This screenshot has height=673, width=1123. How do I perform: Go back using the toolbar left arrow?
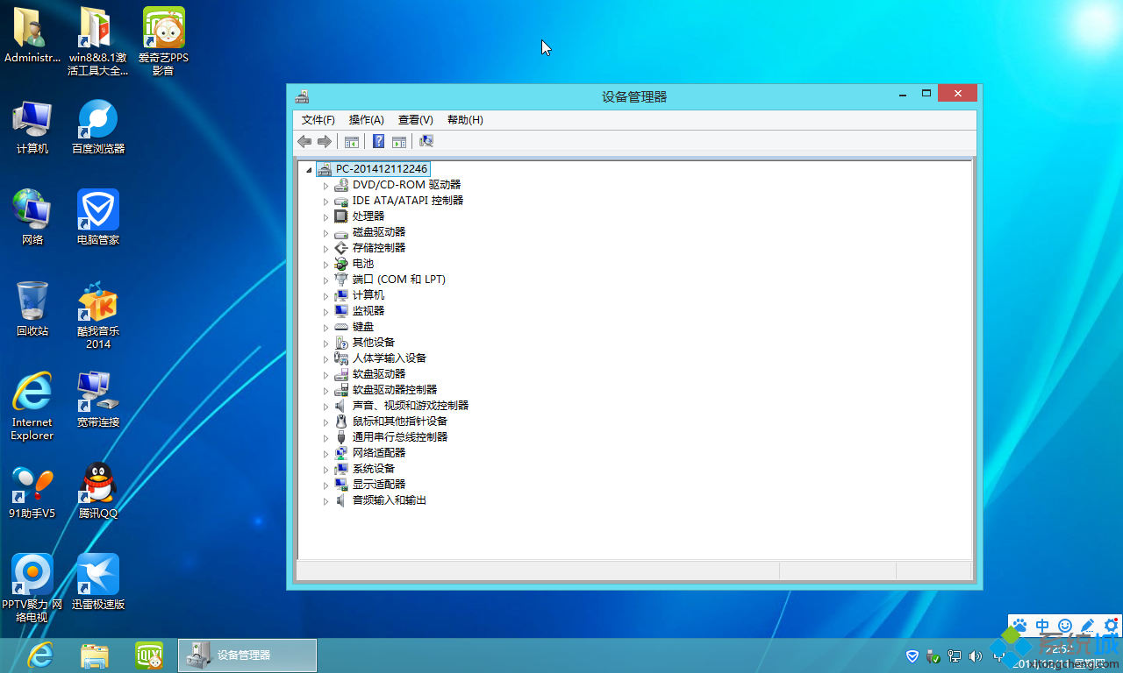point(304,142)
